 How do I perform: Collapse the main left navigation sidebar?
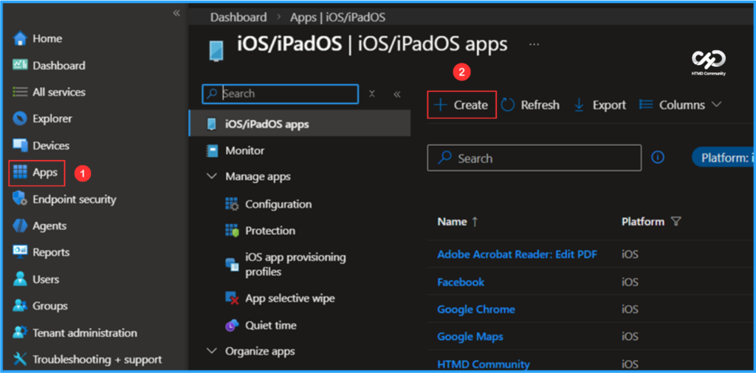[176, 13]
